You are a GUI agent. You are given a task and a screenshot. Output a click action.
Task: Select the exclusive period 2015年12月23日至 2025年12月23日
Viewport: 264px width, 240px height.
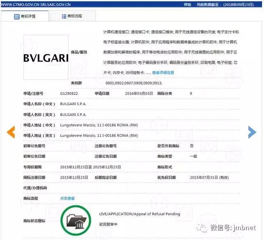click(x=90, y=167)
